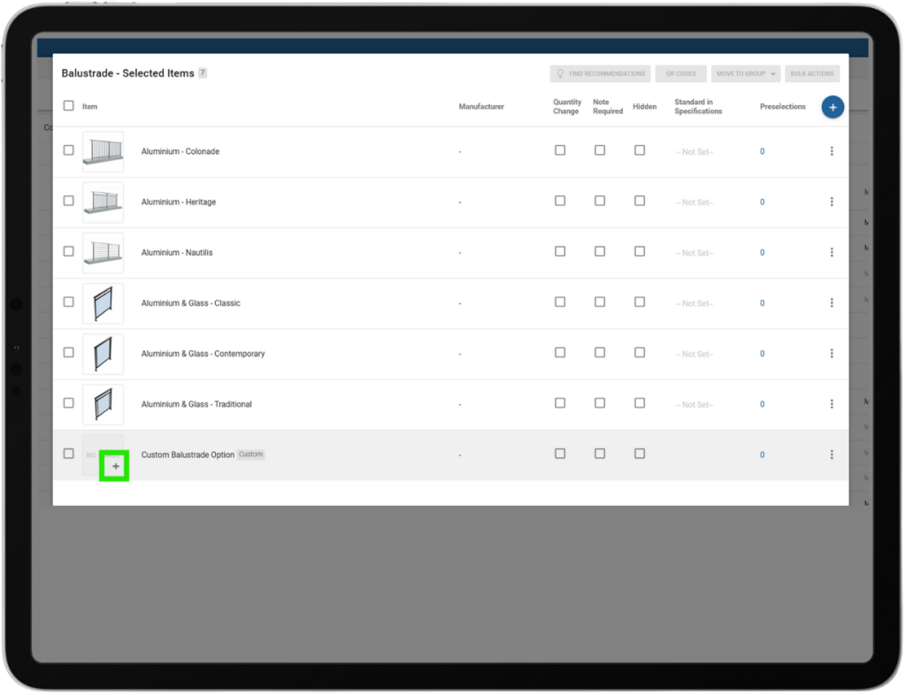The height and width of the screenshot is (695, 906).
Task: Enable Quantity Change for Aluminium - Colonade
Action: [x=560, y=150]
